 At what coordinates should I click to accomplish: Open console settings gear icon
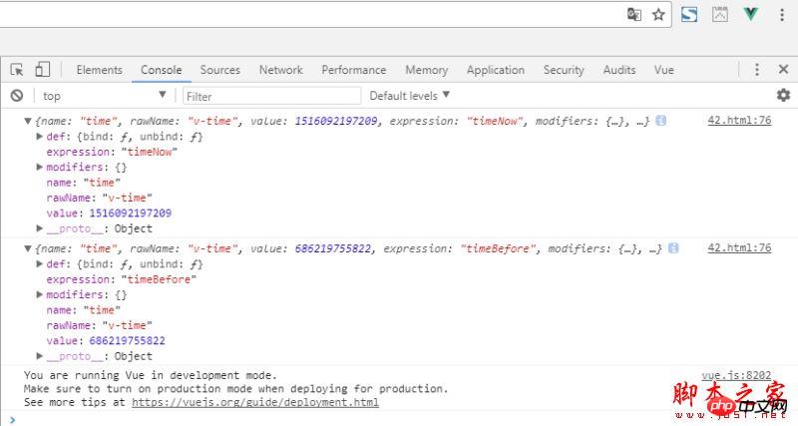click(x=783, y=96)
